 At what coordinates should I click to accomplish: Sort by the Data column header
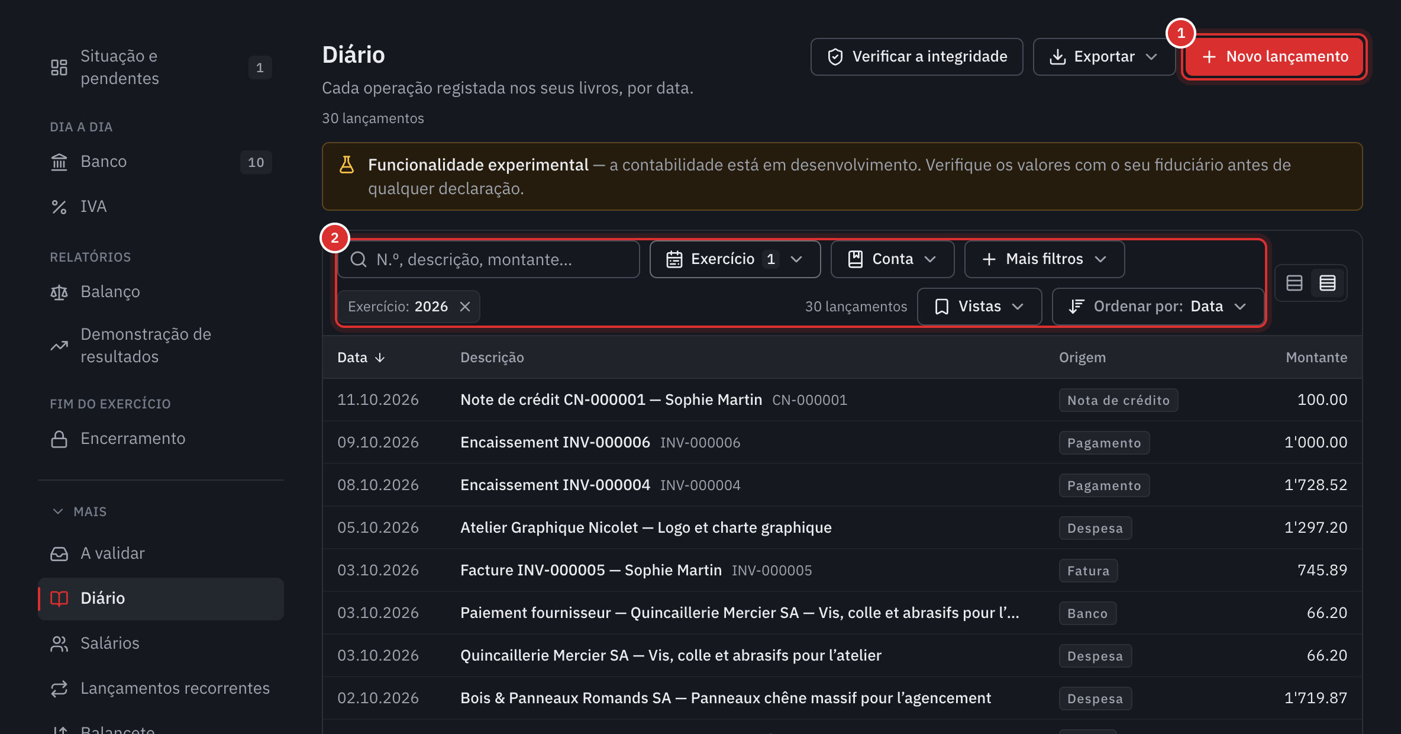(361, 358)
